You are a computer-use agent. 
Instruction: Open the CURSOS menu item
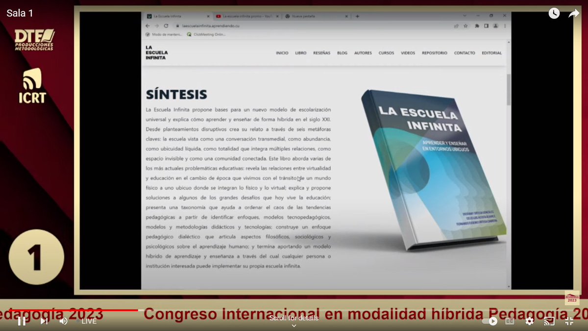(x=386, y=53)
